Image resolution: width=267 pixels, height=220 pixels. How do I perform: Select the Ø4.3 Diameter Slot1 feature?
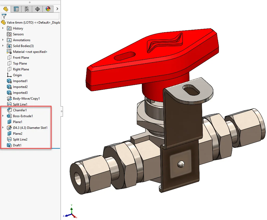30,128
